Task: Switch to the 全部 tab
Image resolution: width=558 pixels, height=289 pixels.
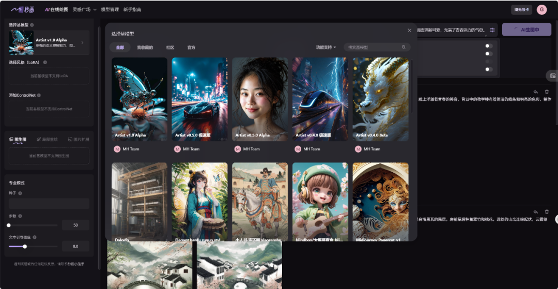Action: pyautogui.click(x=120, y=48)
